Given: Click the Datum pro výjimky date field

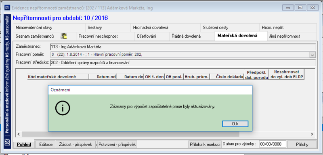Looking at the screenshot, I should pyautogui.click(x=273, y=144).
